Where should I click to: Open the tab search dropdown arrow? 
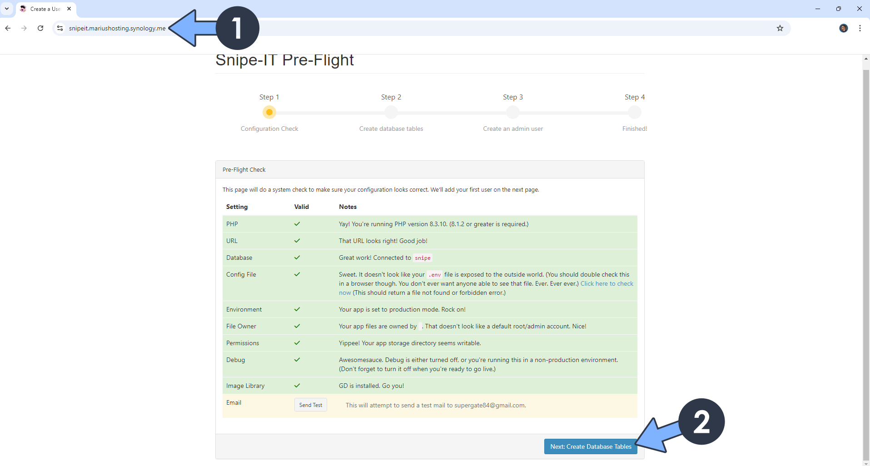click(x=7, y=9)
